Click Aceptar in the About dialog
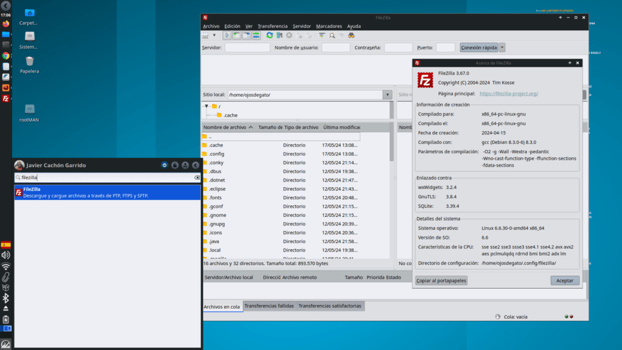This screenshot has height=350, width=622. point(564,281)
